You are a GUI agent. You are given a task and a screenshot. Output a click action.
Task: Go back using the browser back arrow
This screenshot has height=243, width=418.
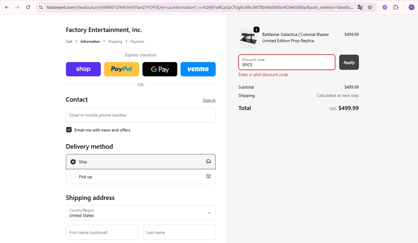point(7,7)
